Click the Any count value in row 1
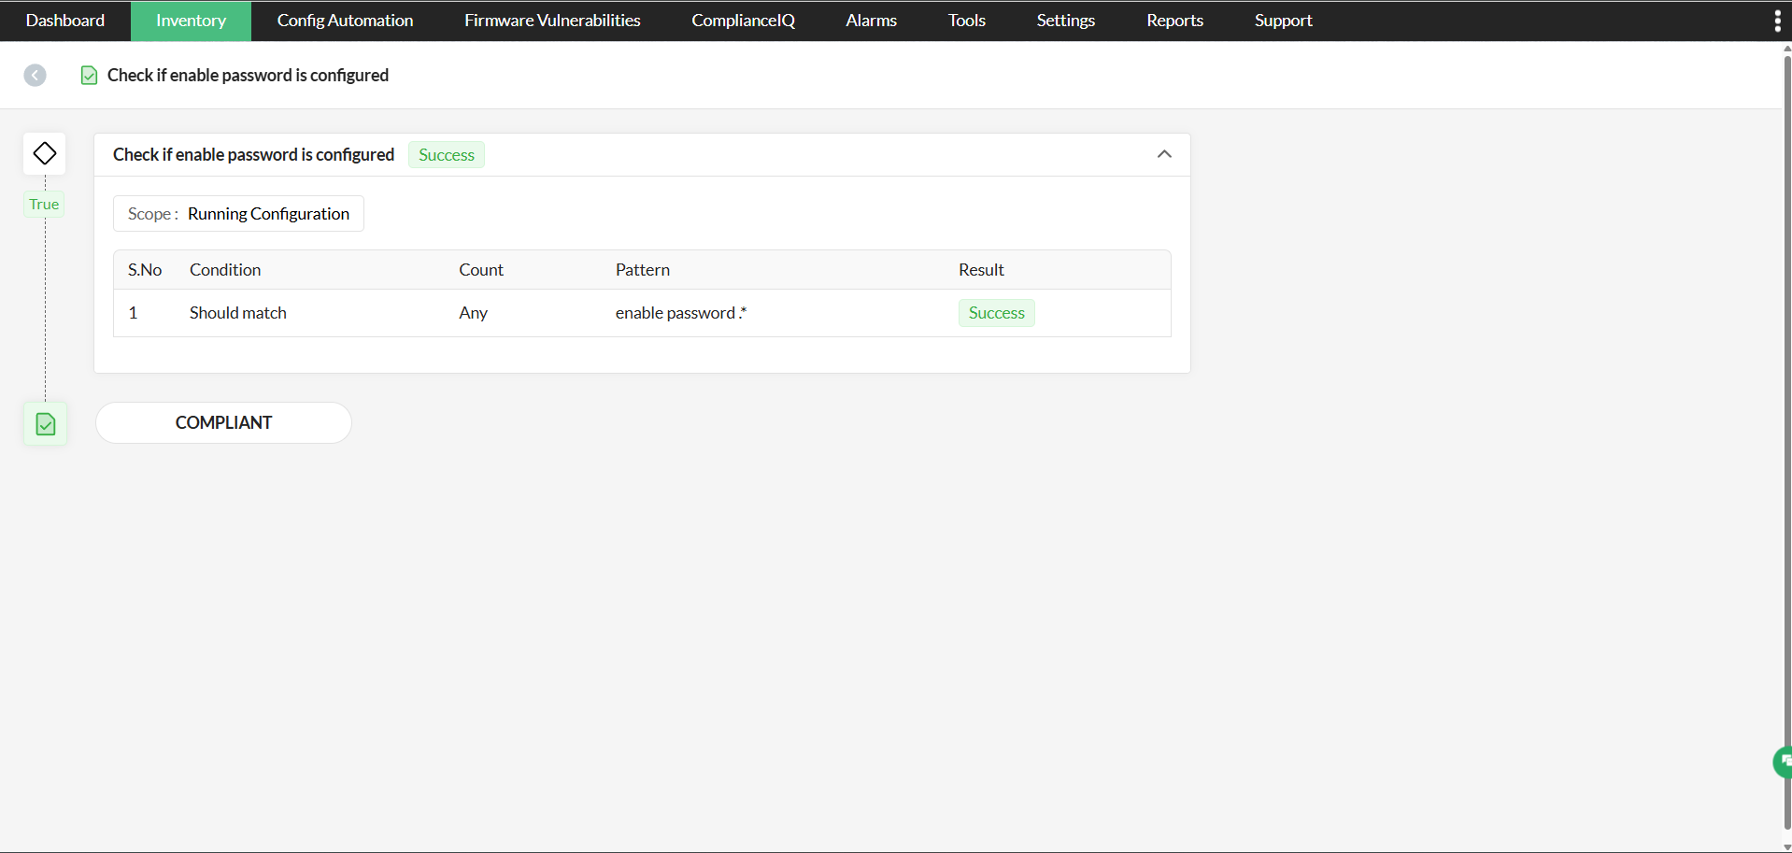Viewport: 1792px width, 853px height. pos(473,312)
